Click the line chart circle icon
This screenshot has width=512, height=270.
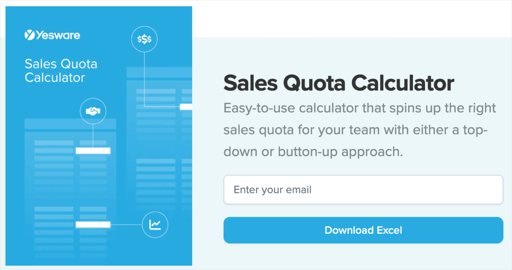[x=155, y=225]
